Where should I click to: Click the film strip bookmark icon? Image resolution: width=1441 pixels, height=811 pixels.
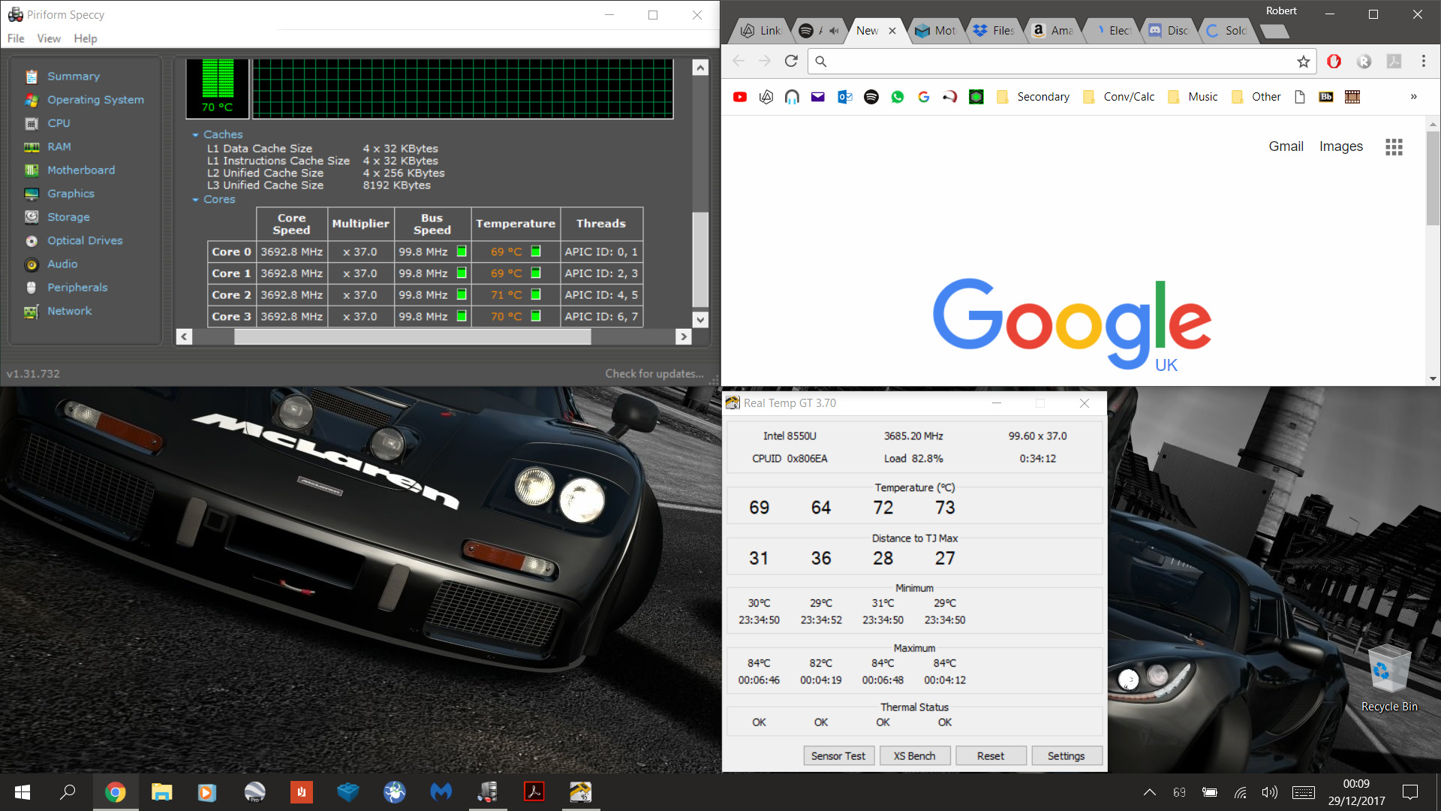click(1352, 97)
